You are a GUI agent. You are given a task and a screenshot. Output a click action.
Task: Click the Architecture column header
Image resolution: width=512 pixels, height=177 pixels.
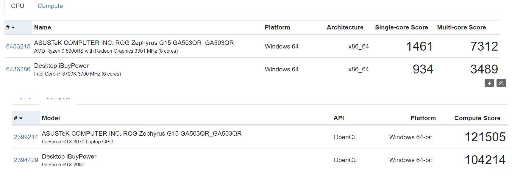345,27
